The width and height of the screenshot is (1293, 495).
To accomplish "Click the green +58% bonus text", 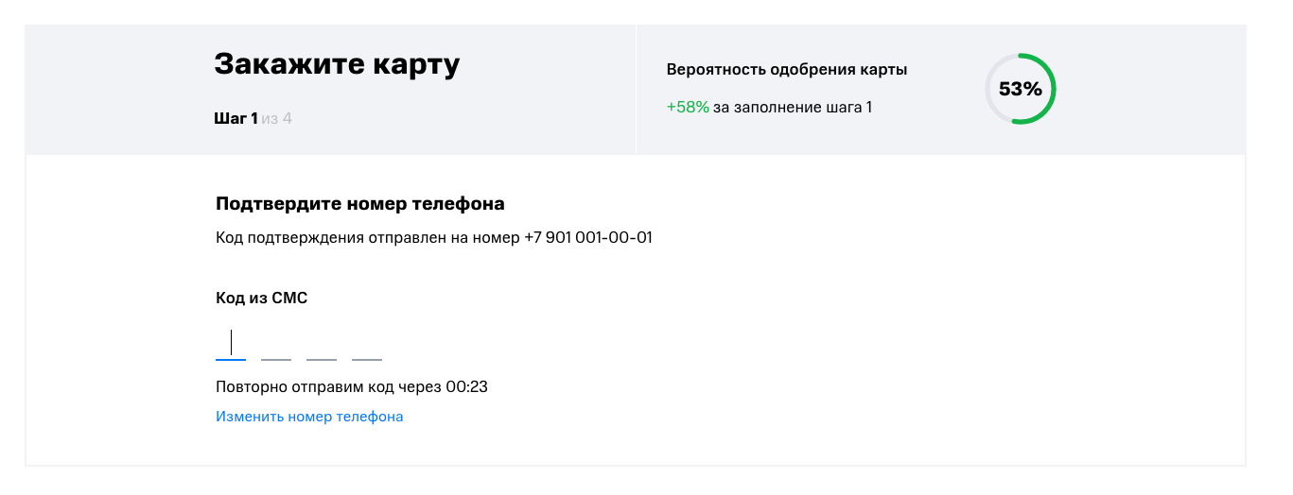I will tap(688, 108).
